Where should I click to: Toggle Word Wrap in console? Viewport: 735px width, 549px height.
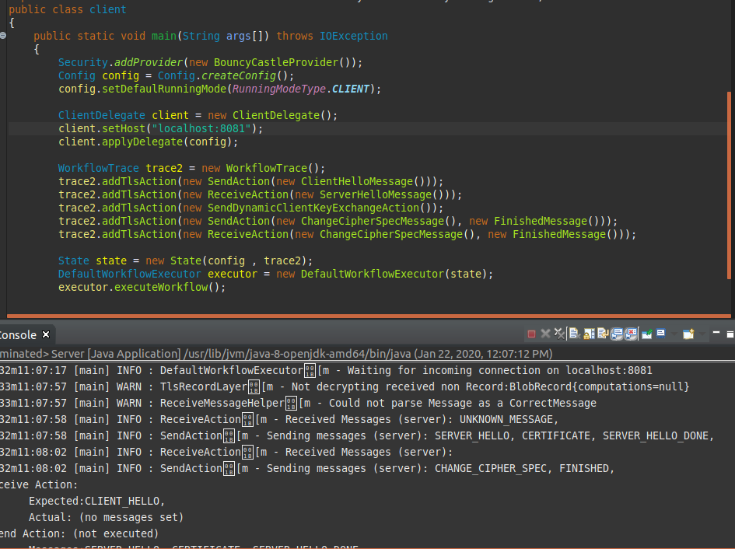point(603,334)
